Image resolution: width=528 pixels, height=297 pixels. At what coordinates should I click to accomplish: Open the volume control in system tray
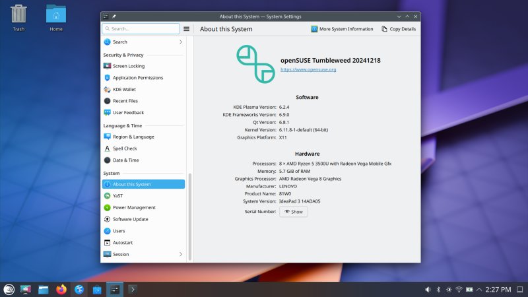pos(428,290)
